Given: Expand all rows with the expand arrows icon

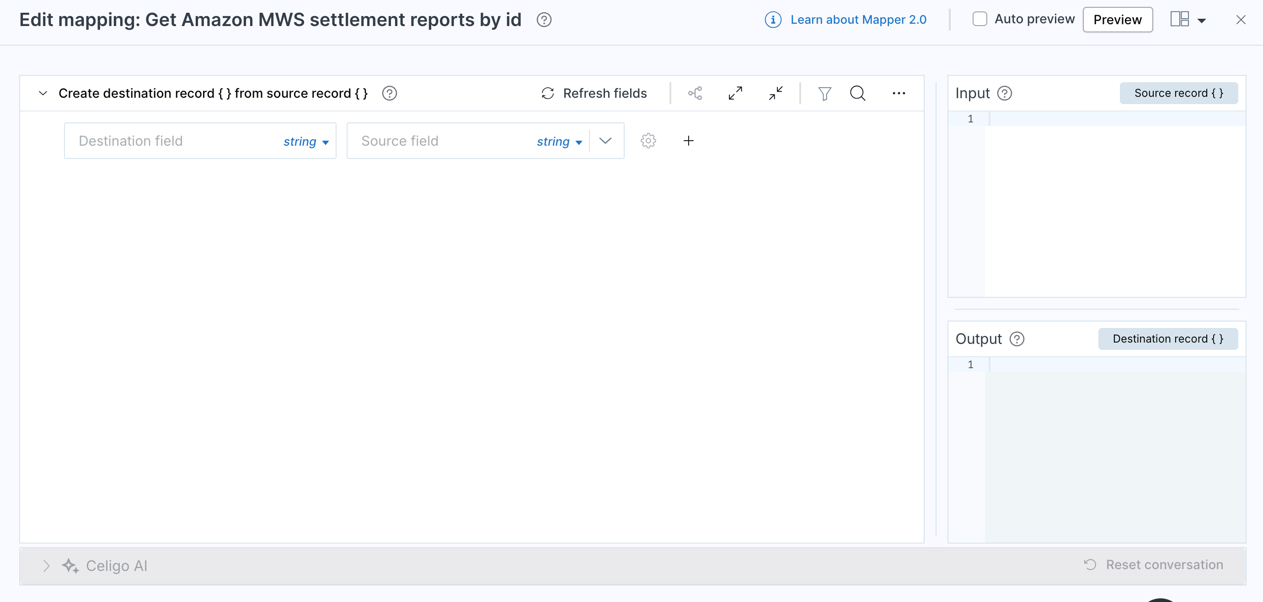Looking at the screenshot, I should (735, 93).
